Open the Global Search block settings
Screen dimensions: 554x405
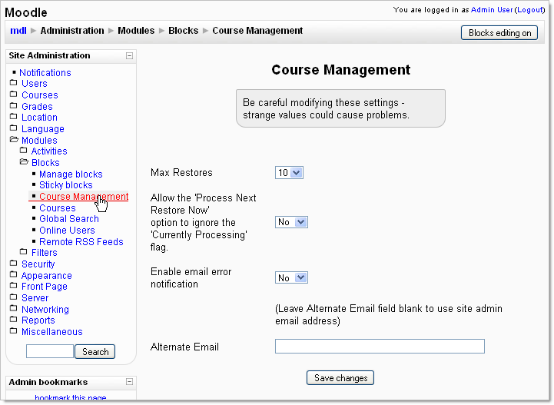[69, 219]
